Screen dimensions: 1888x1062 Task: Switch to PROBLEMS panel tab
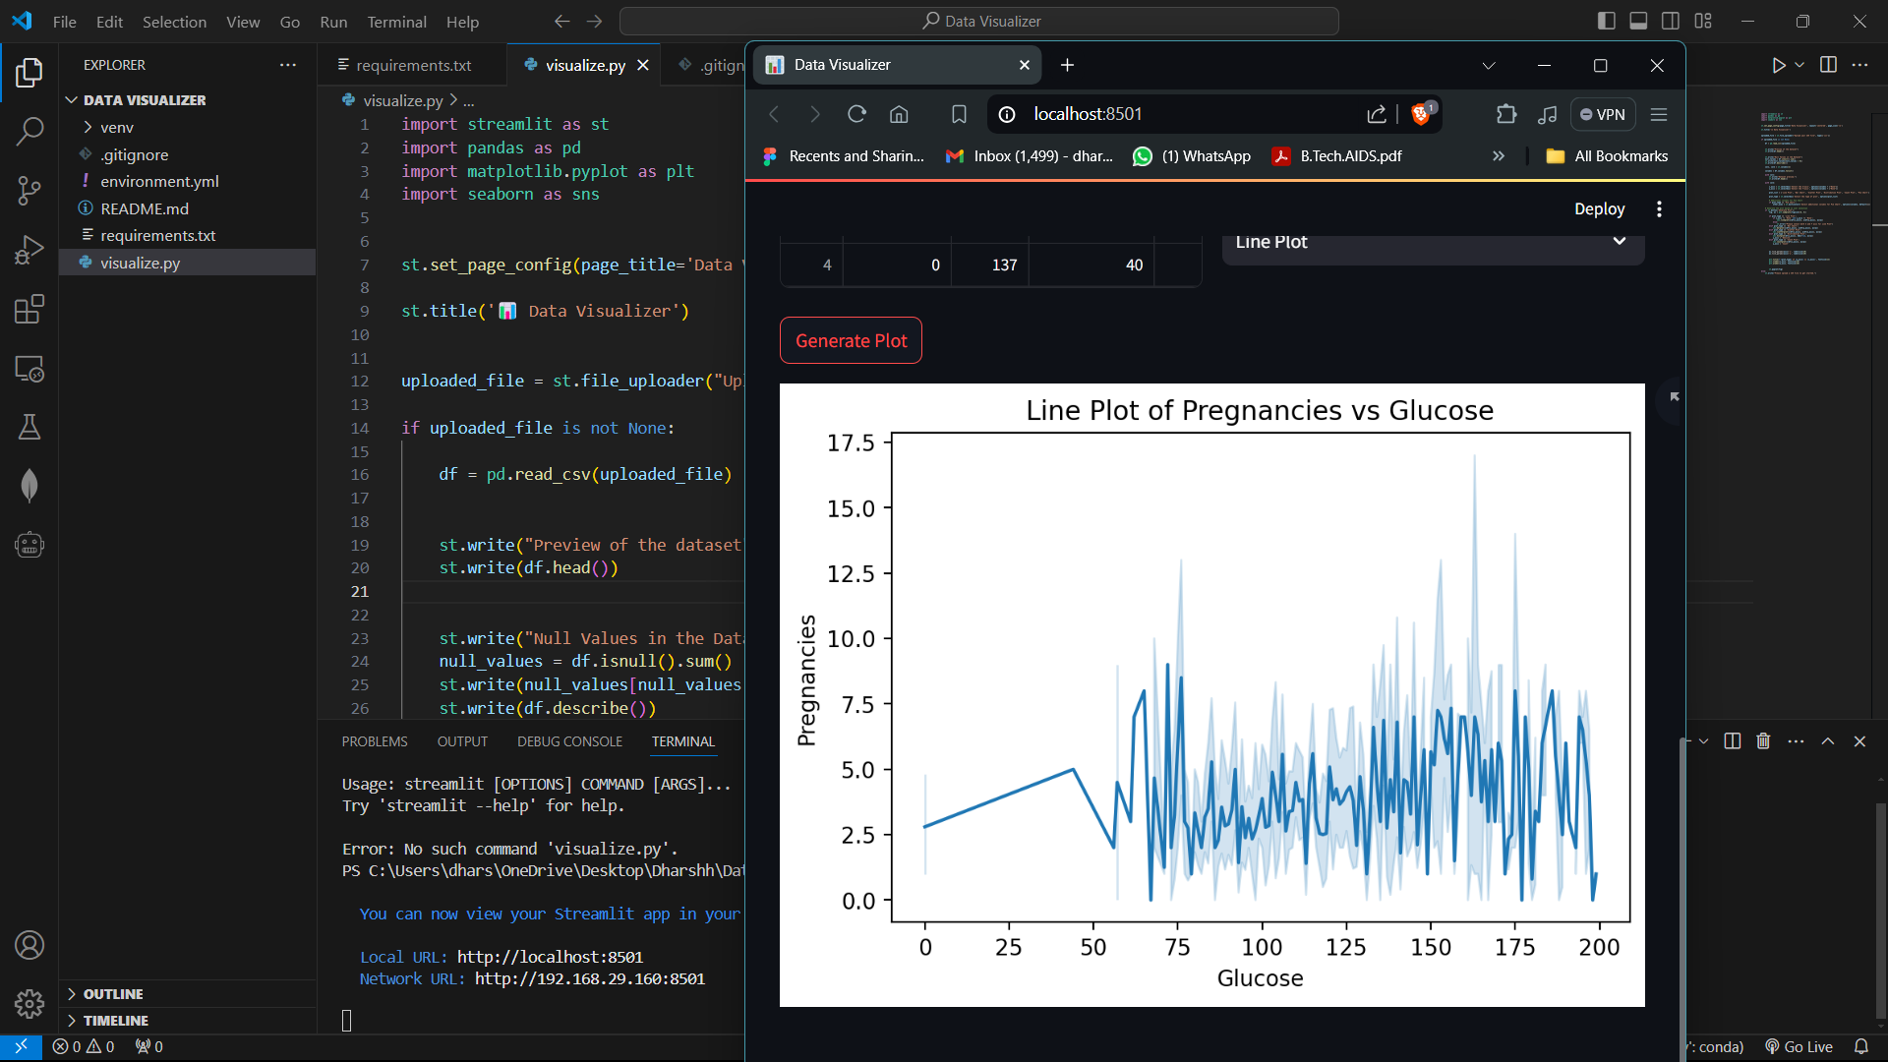tap(375, 741)
